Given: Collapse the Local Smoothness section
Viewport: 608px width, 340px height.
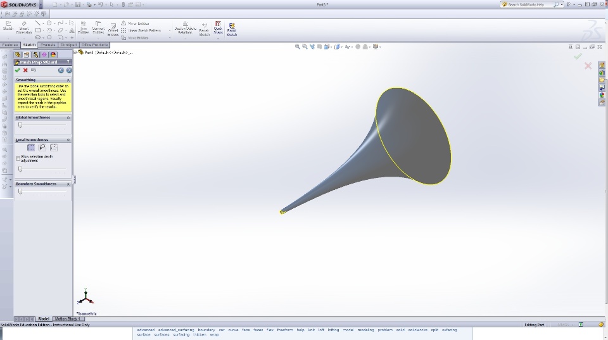Looking at the screenshot, I should (68, 140).
